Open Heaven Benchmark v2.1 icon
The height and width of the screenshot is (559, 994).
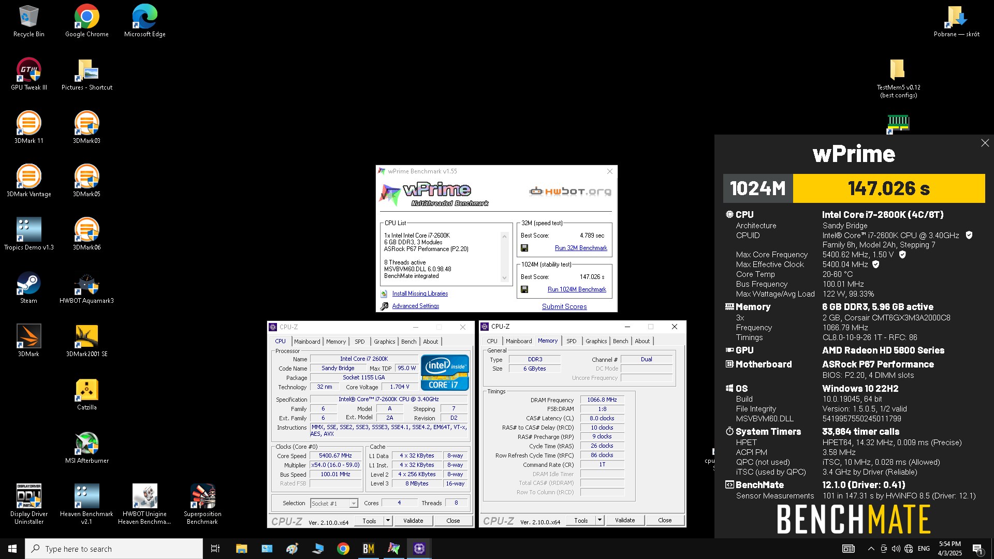[86, 504]
